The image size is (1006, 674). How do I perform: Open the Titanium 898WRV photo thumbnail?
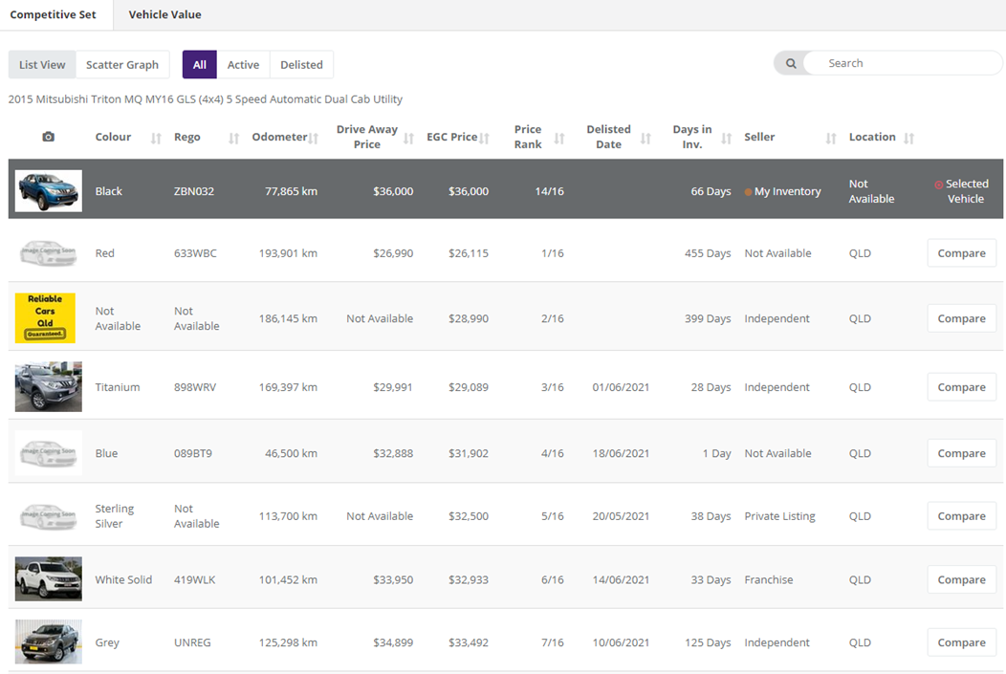click(49, 386)
